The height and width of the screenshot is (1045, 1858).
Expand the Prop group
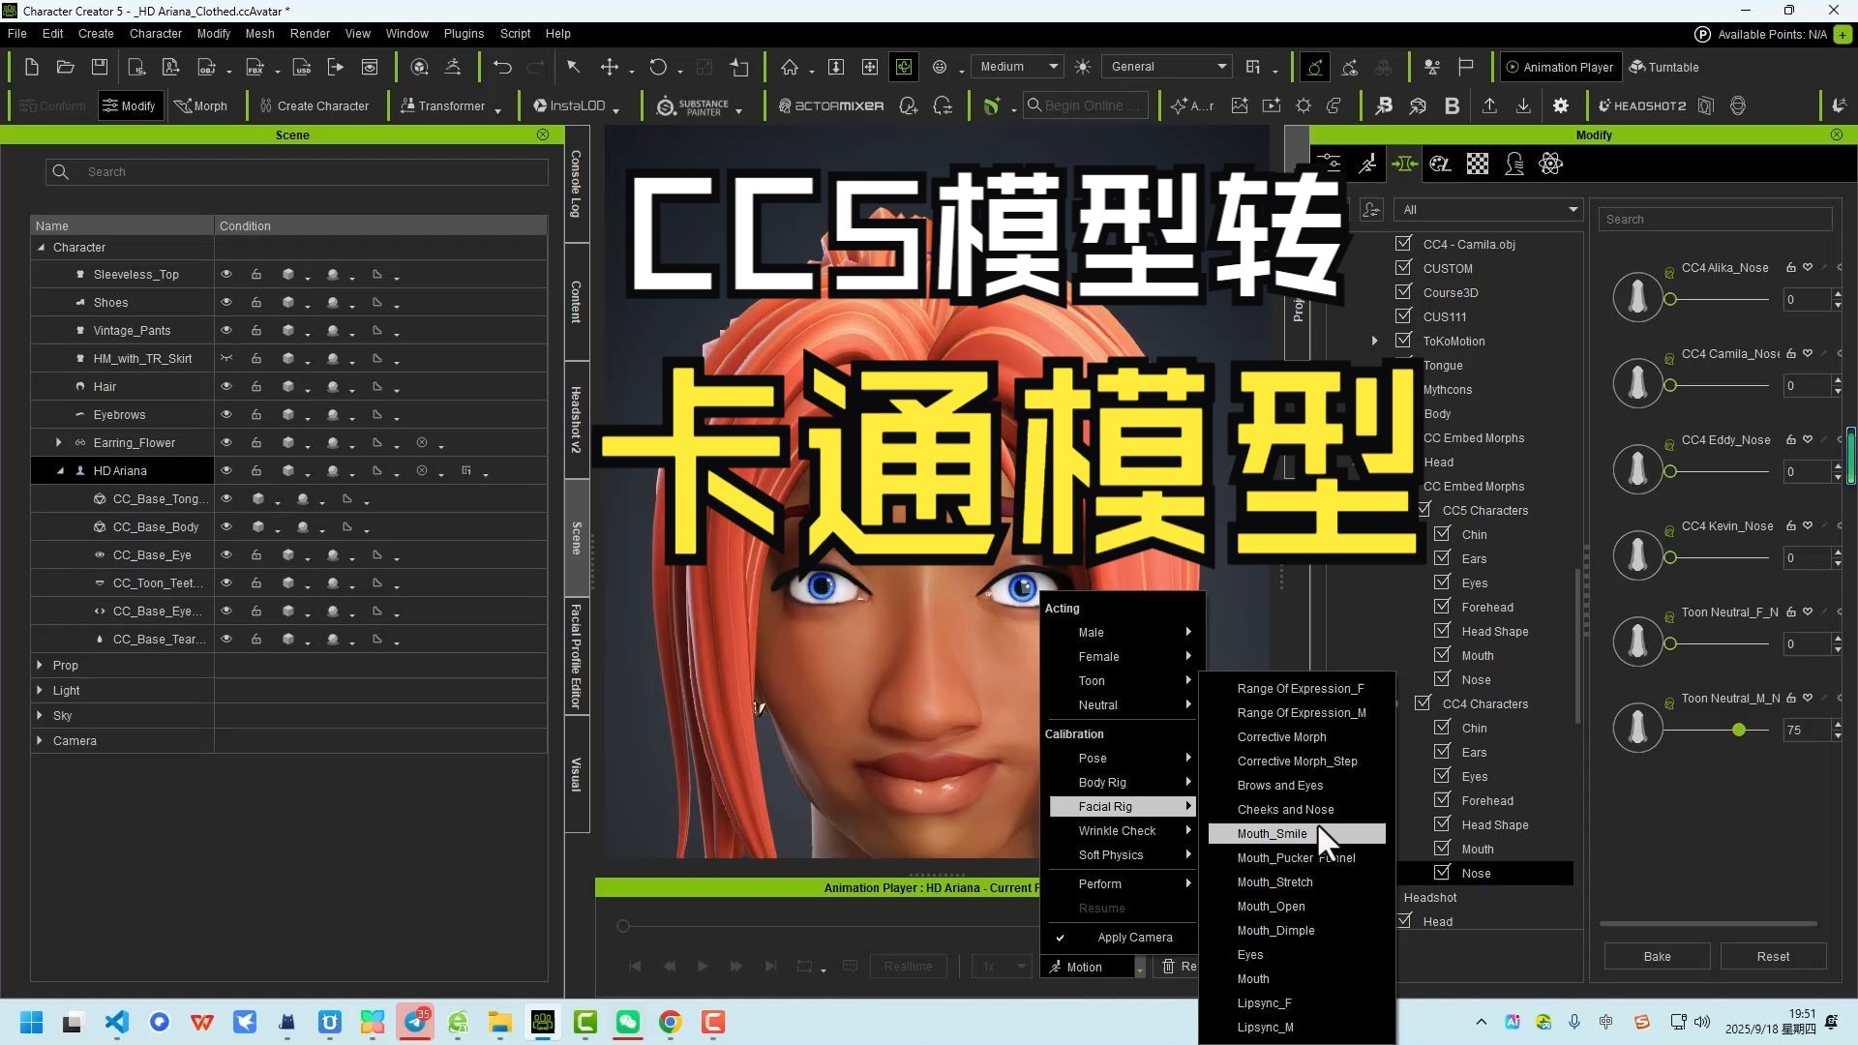pos(40,666)
